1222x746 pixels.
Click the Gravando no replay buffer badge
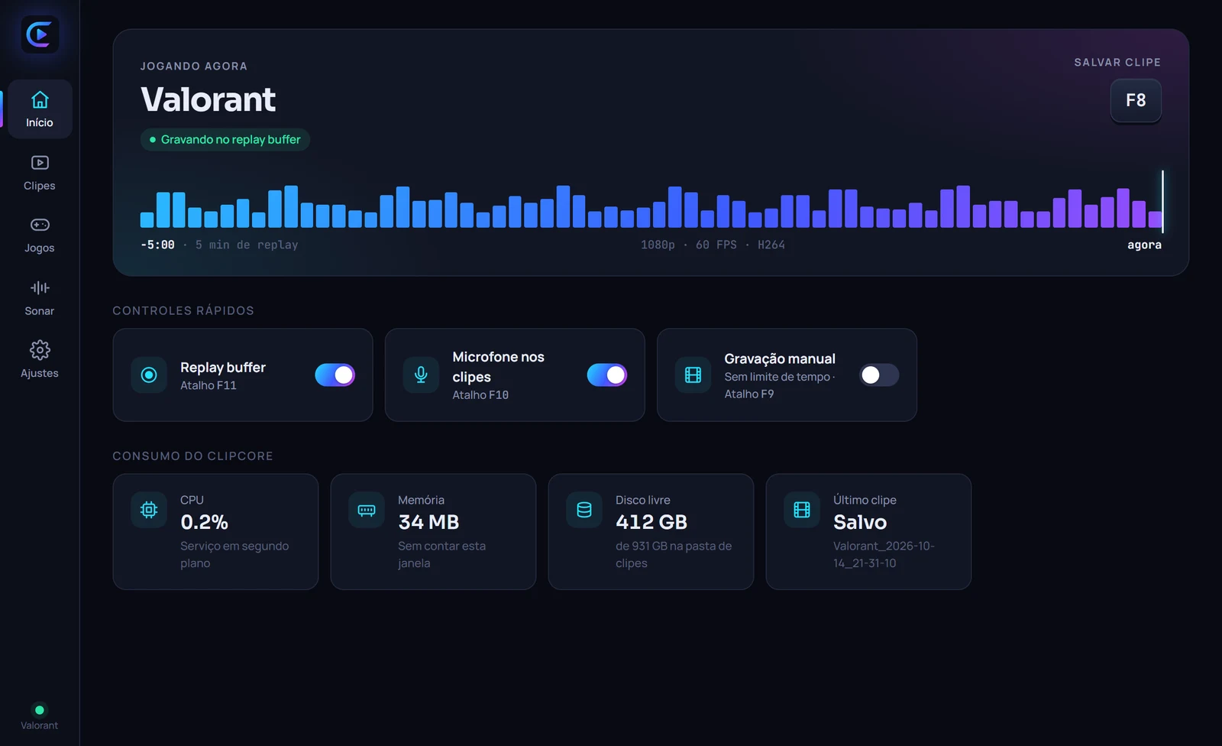[x=225, y=139]
